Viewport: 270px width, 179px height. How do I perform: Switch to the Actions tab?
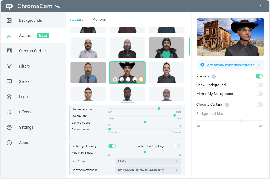pos(99,19)
